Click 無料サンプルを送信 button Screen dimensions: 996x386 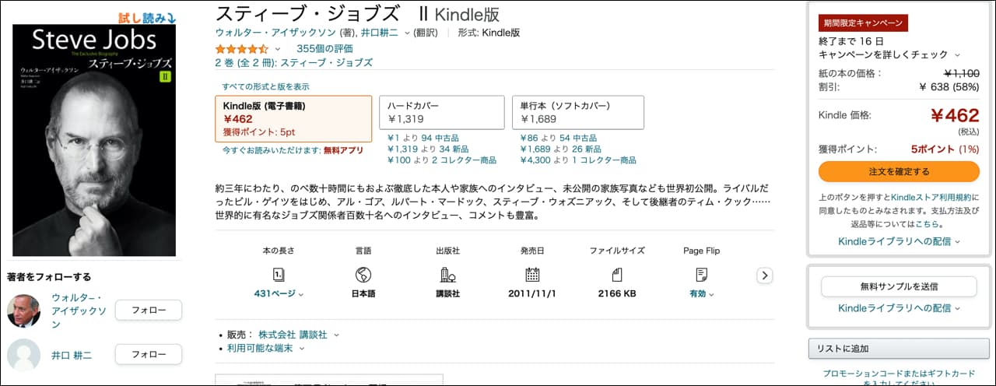tap(899, 286)
